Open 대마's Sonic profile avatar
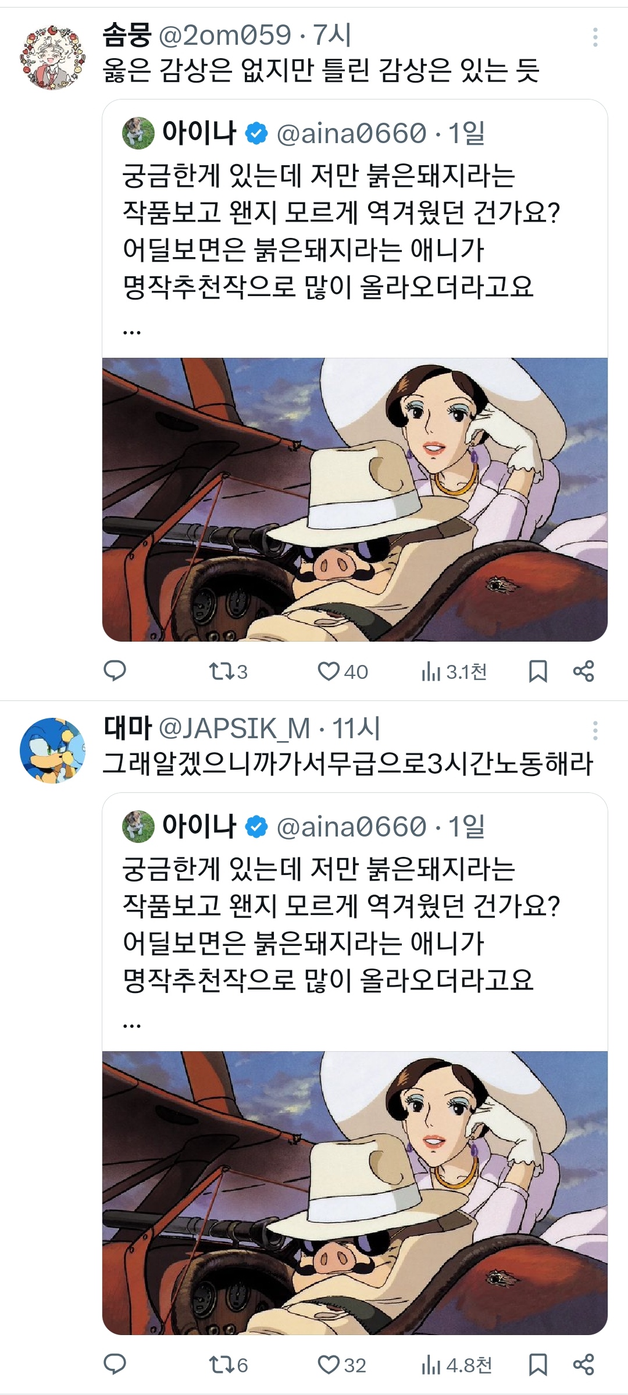The width and height of the screenshot is (628, 1395). tap(52, 750)
